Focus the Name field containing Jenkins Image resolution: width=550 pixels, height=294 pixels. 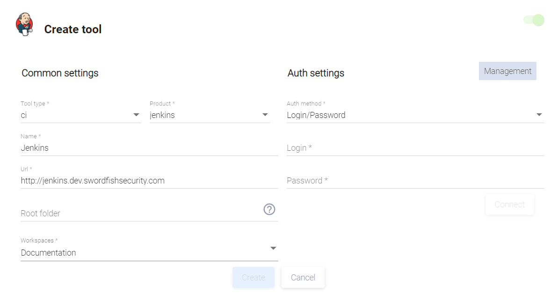coord(149,148)
